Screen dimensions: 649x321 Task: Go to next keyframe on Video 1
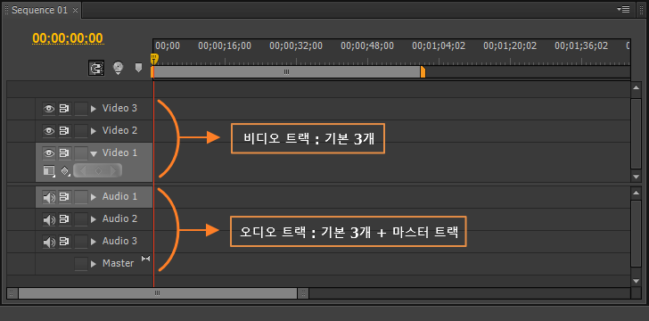click(x=114, y=170)
